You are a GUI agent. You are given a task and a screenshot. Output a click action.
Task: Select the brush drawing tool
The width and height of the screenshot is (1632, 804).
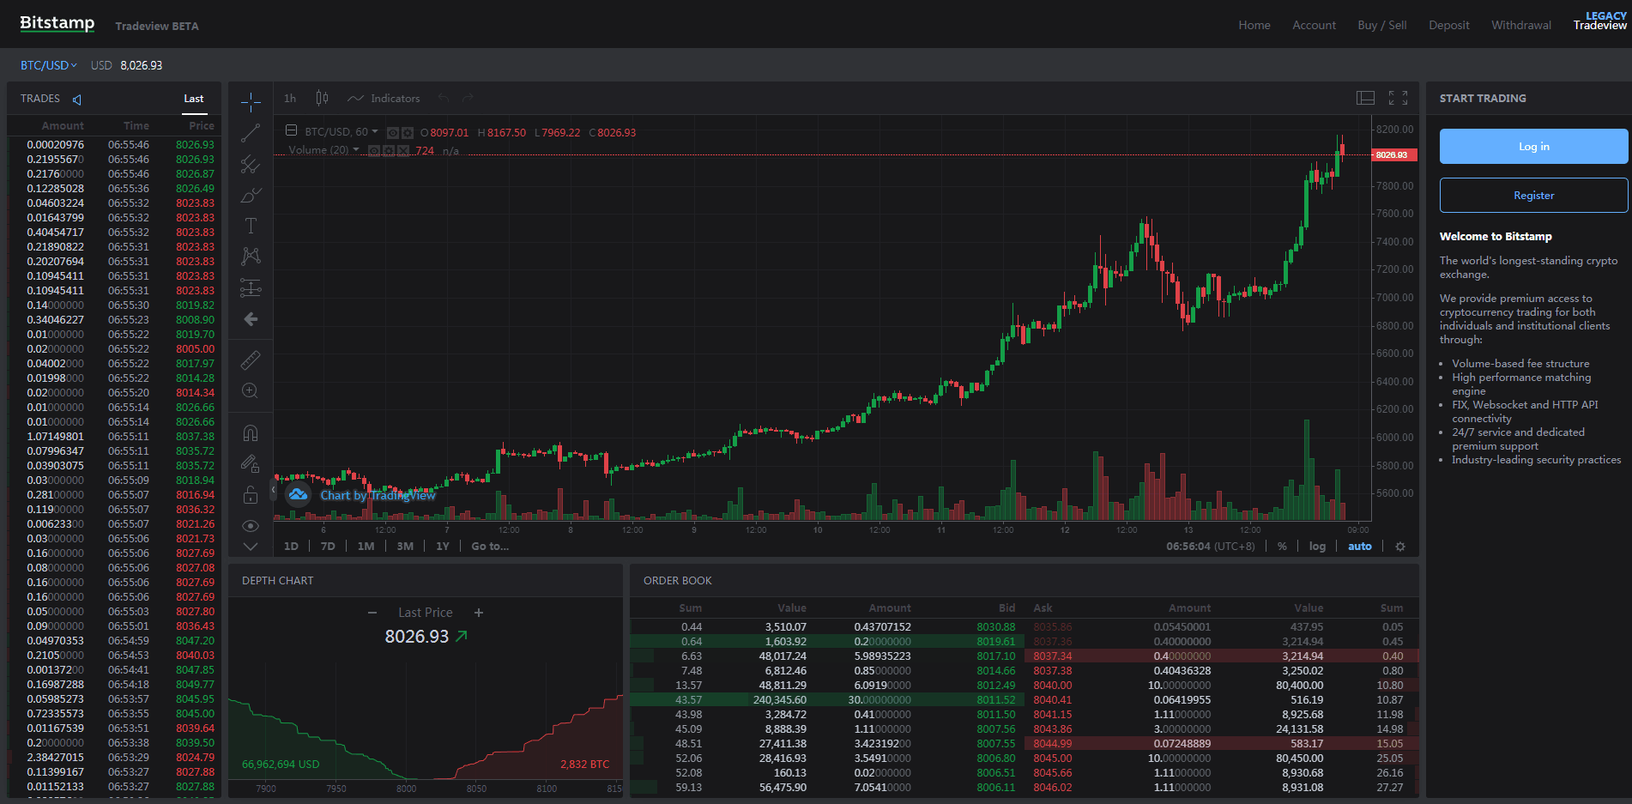pos(251,196)
